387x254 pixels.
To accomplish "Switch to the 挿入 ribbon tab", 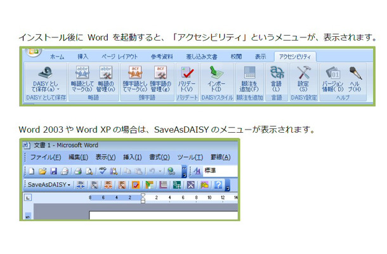I will pos(82,57).
